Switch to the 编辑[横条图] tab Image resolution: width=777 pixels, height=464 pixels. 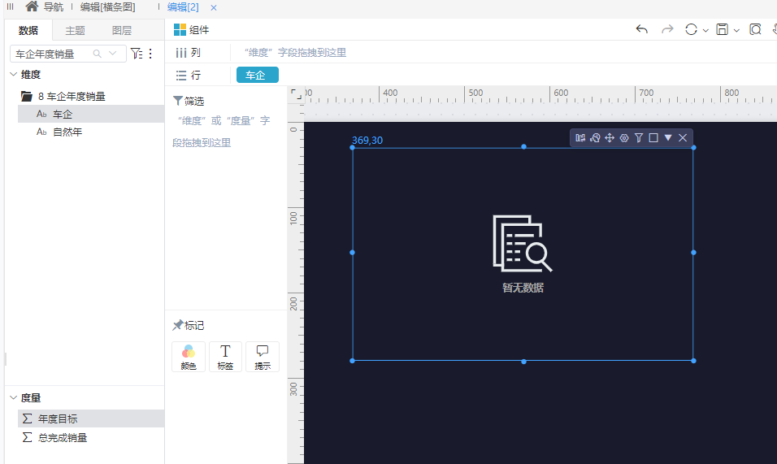point(107,7)
